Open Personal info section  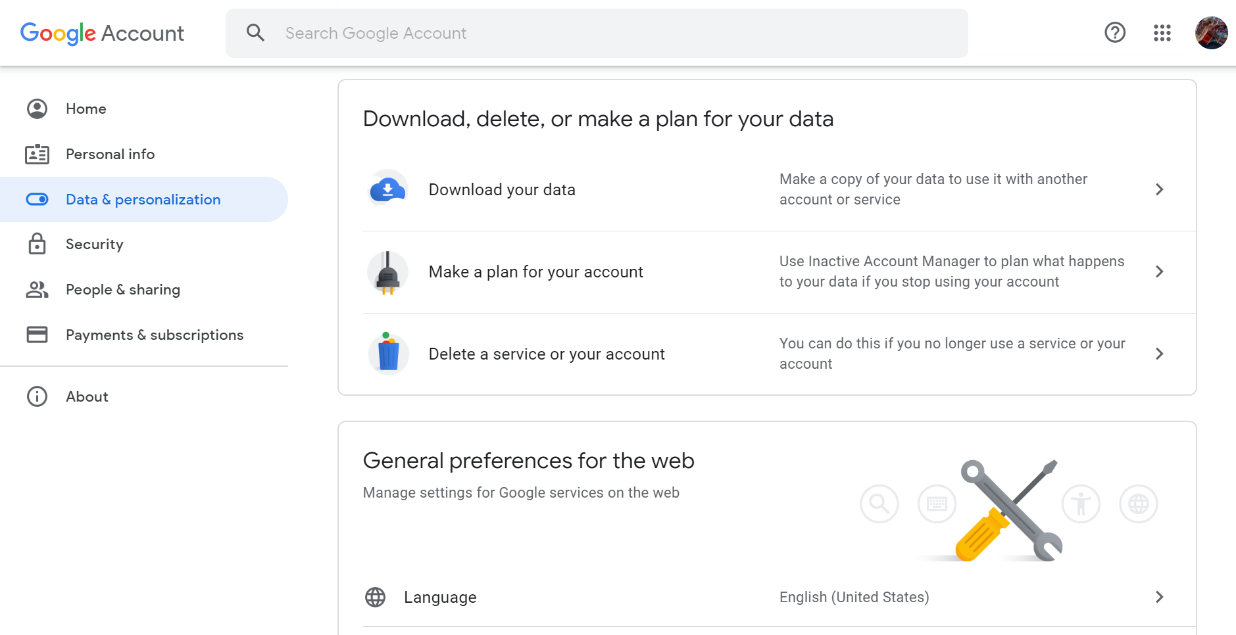[x=144, y=154]
